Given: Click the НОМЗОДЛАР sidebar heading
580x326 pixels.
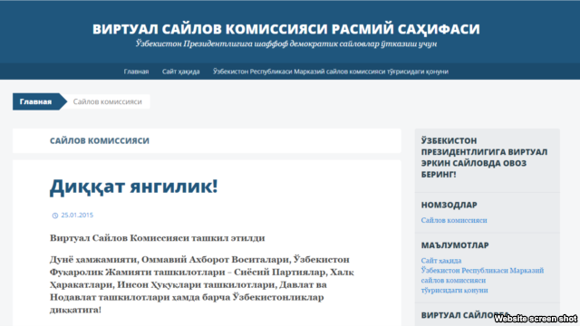Looking at the screenshot, I should point(449,205).
